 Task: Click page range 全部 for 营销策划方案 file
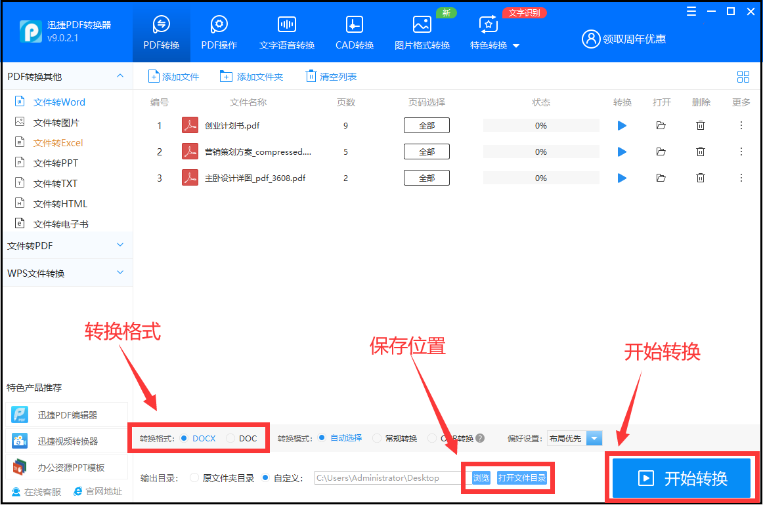(427, 151)
